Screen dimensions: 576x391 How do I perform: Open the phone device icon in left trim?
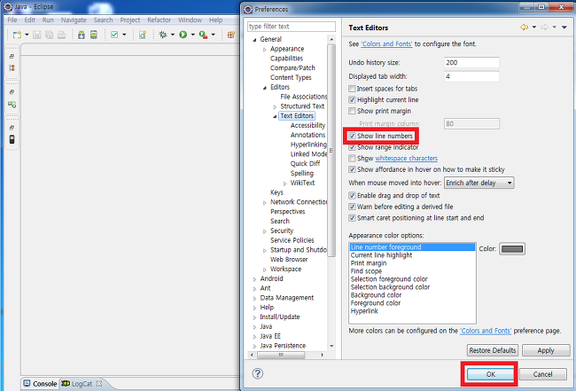[12, 139]
